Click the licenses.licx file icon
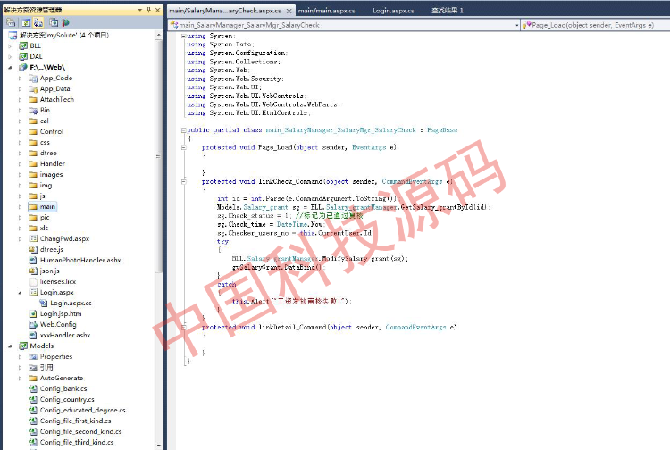The width and height of the screenshot is (670, 450). [x=33, y=281]
